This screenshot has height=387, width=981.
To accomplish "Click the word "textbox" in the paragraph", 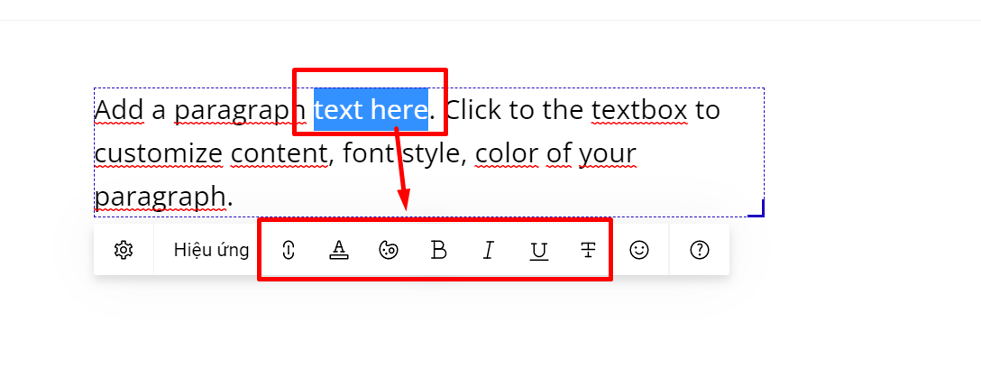I will (x=639, y=110).
